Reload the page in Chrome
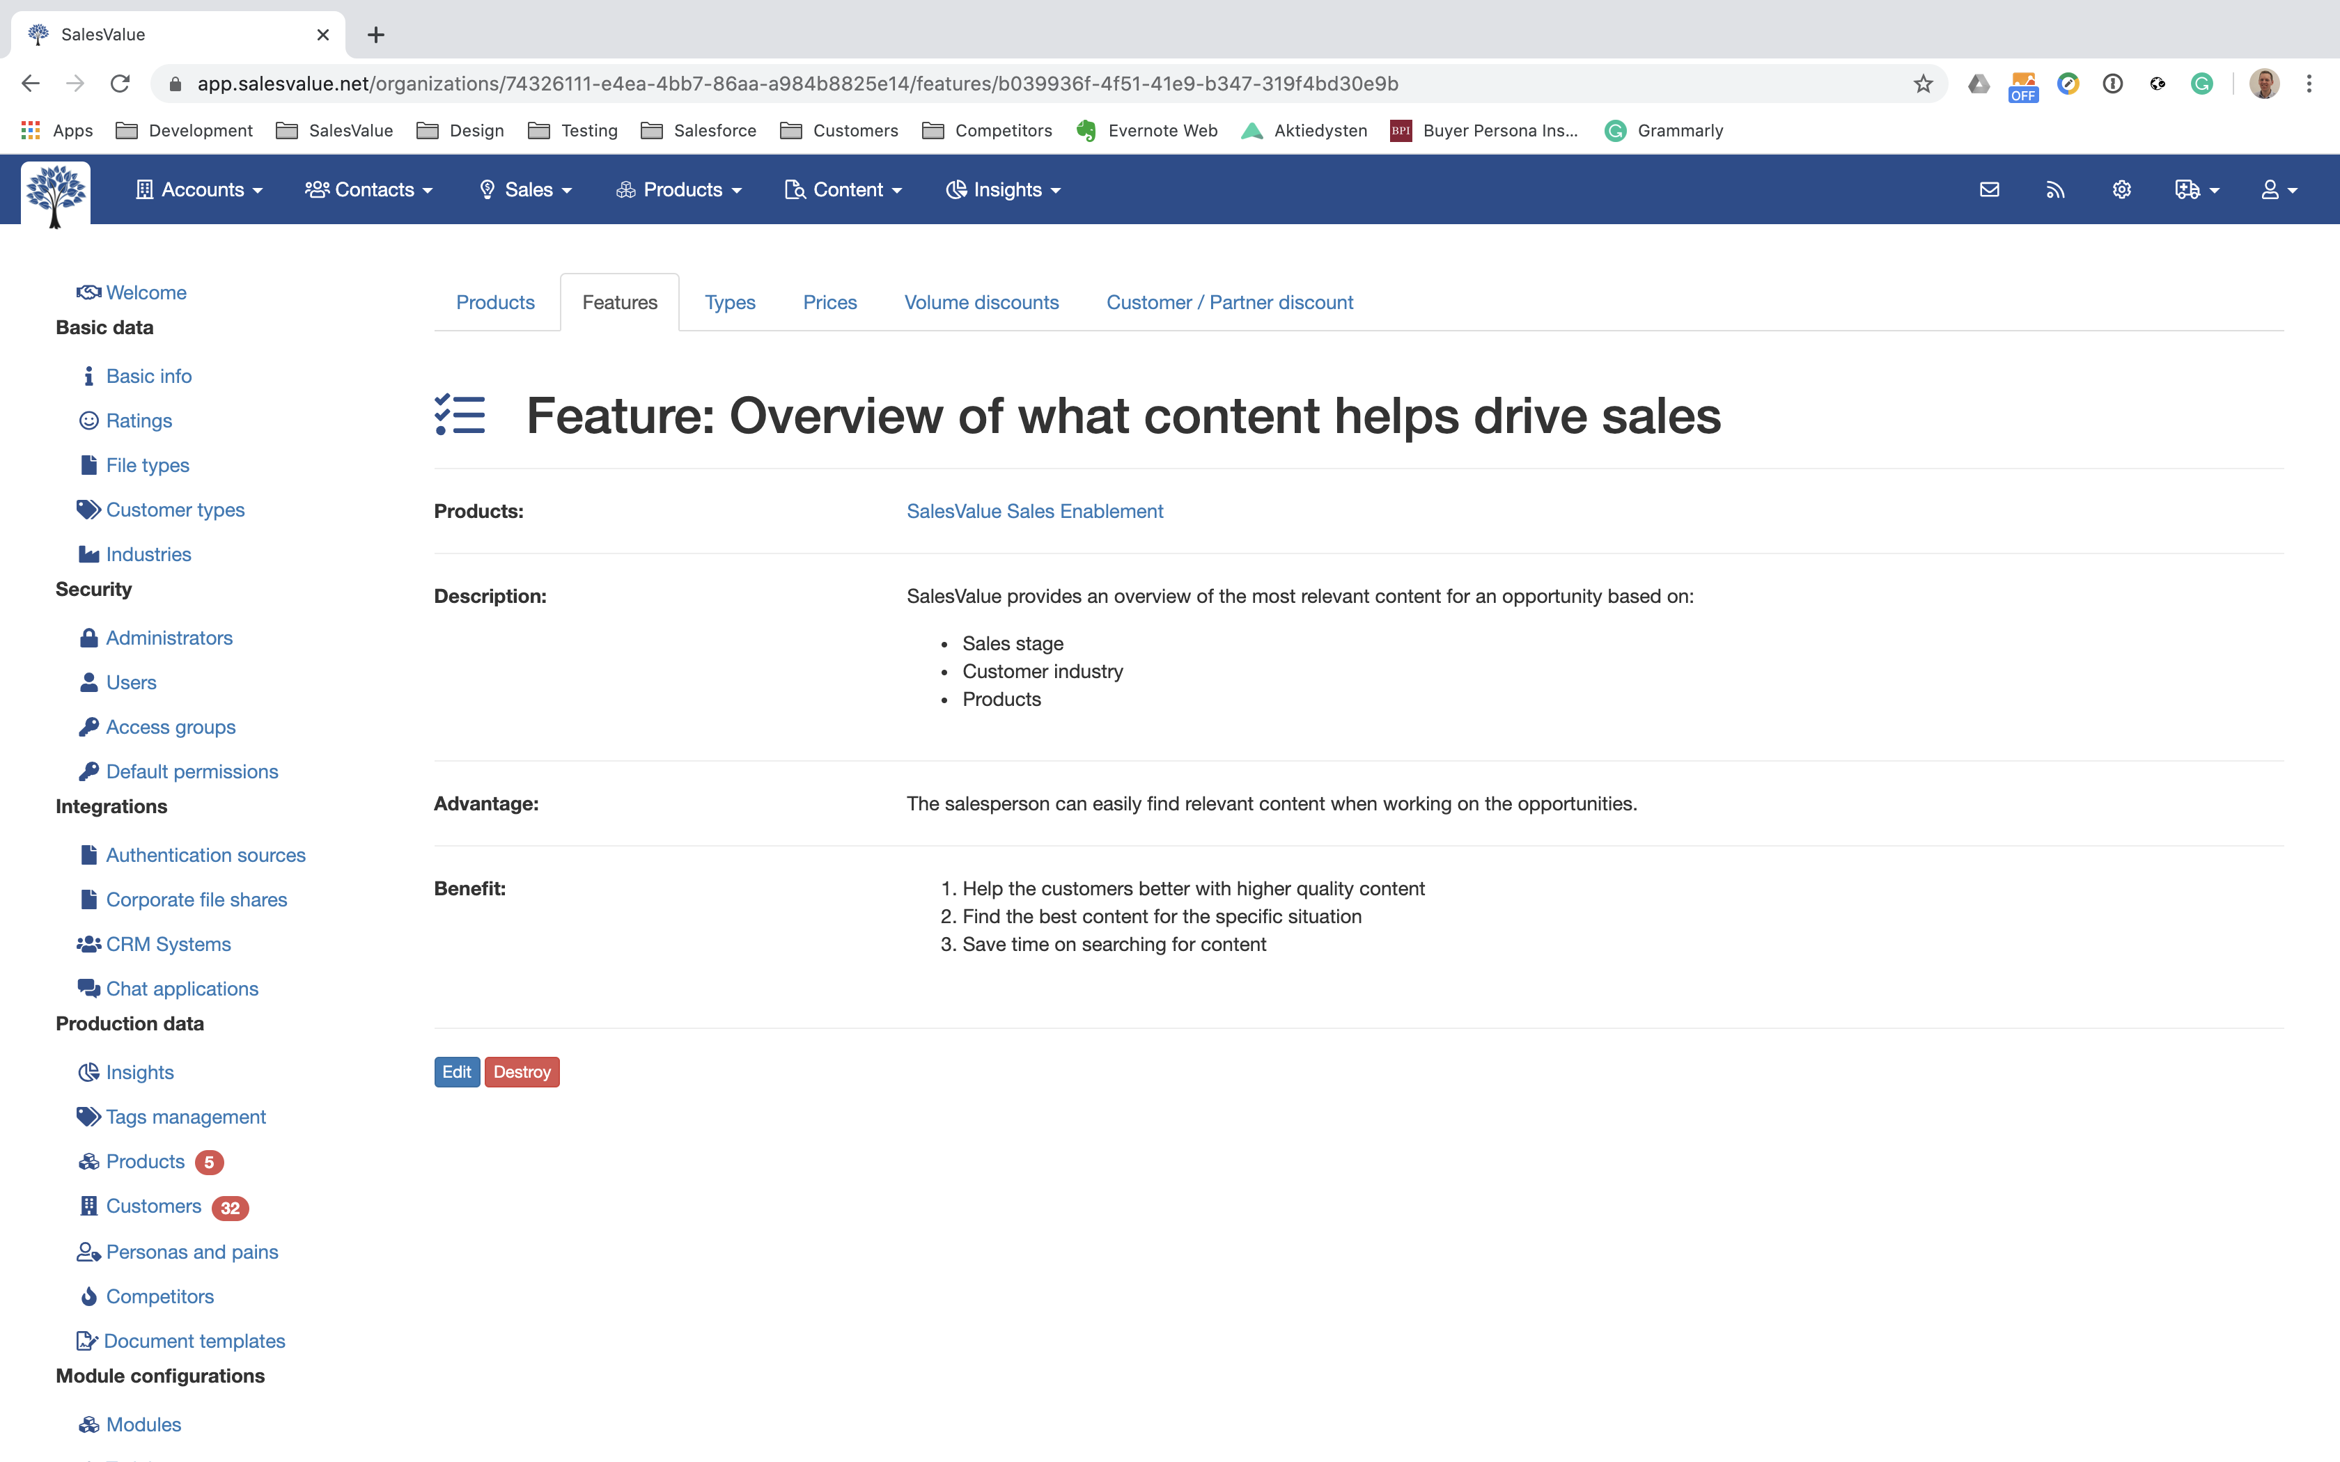 120,84
